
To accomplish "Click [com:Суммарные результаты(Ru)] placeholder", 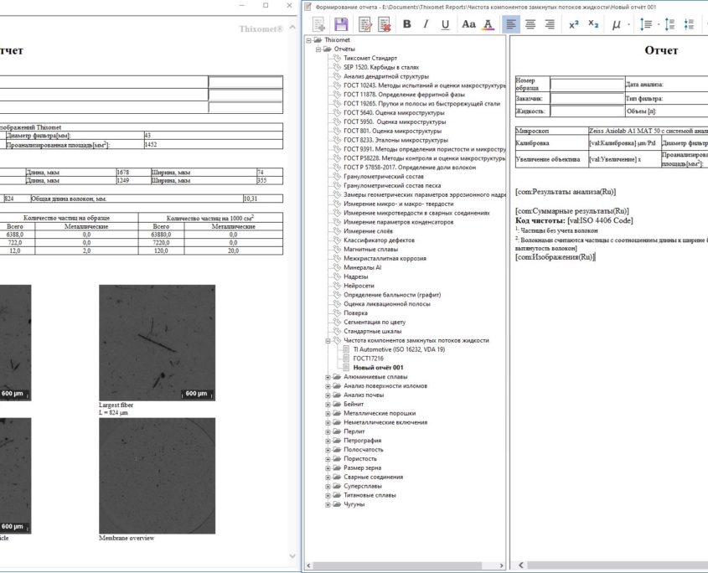I will point(571,211).
